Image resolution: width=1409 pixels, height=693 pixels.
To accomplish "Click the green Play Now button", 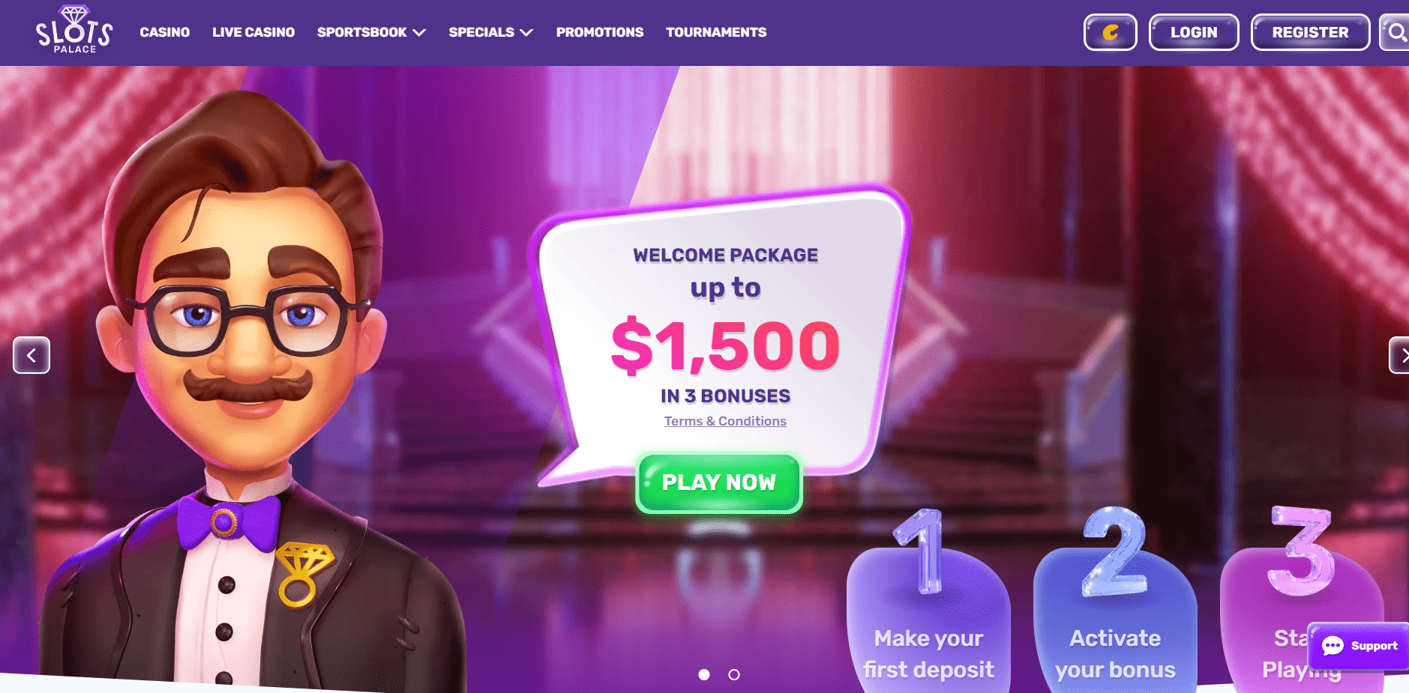I will click(x=719, y=482).
